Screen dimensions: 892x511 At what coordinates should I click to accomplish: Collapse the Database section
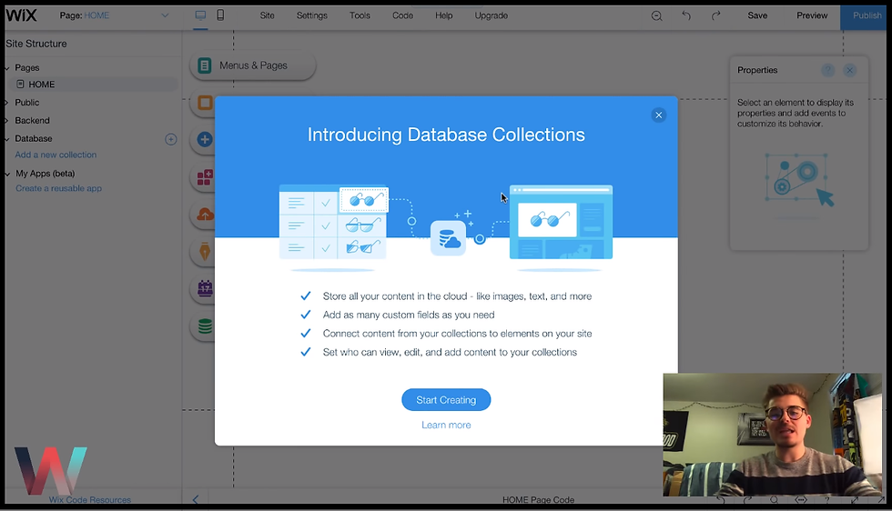point(7,139)
